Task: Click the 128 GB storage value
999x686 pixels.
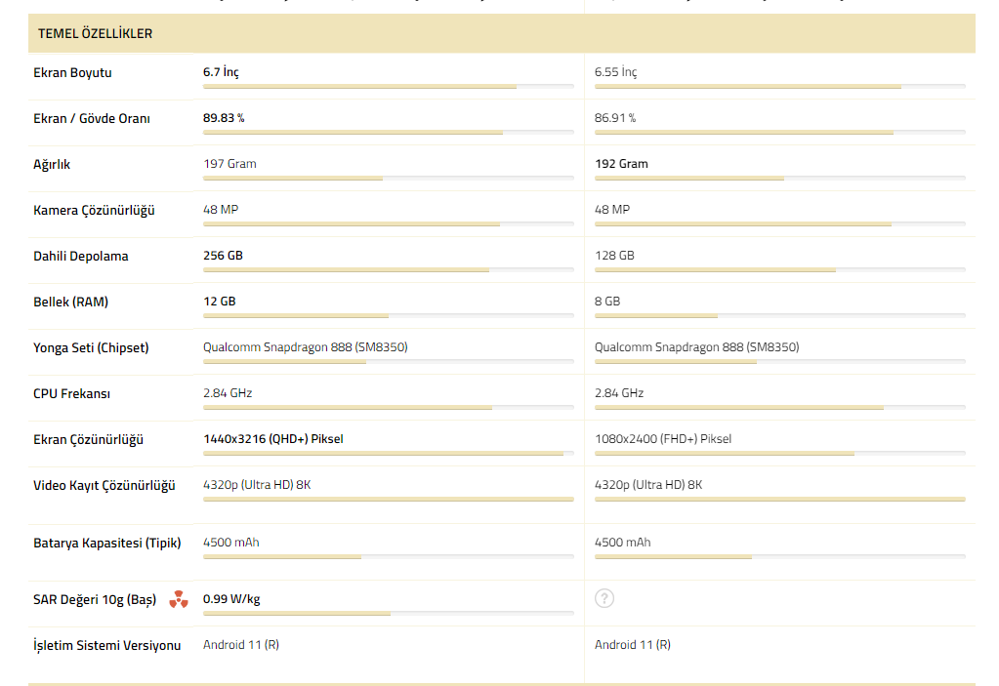Action: pyautogui.click(x=614, y=256)
